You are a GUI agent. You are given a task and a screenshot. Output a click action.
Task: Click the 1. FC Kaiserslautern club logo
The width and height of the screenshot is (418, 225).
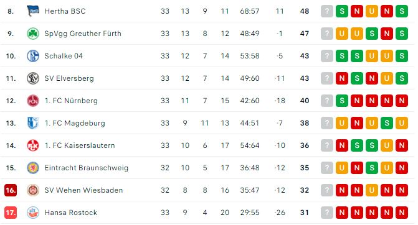33,145
